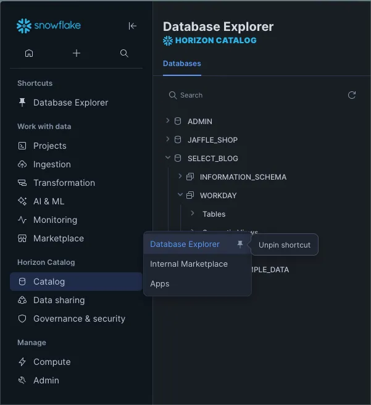Click the ADMIN database cylinder icon
The height and width of the screenshot is (405, 371).
(x=178, y=121)
